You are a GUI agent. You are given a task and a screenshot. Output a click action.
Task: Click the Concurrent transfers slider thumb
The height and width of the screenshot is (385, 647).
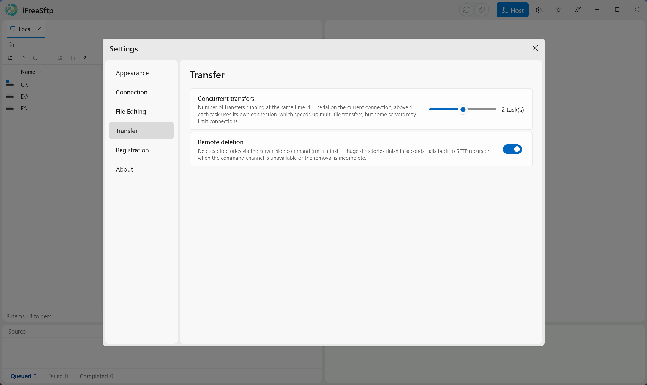point(463,110)
